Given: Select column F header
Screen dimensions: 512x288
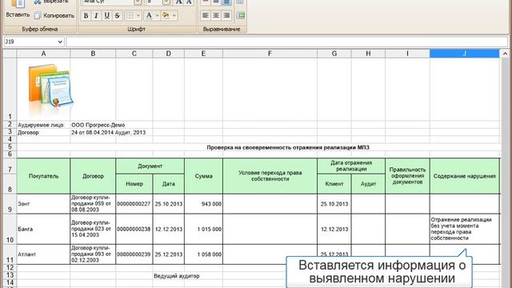Looking at the screenshot, I should click(270, 54).
